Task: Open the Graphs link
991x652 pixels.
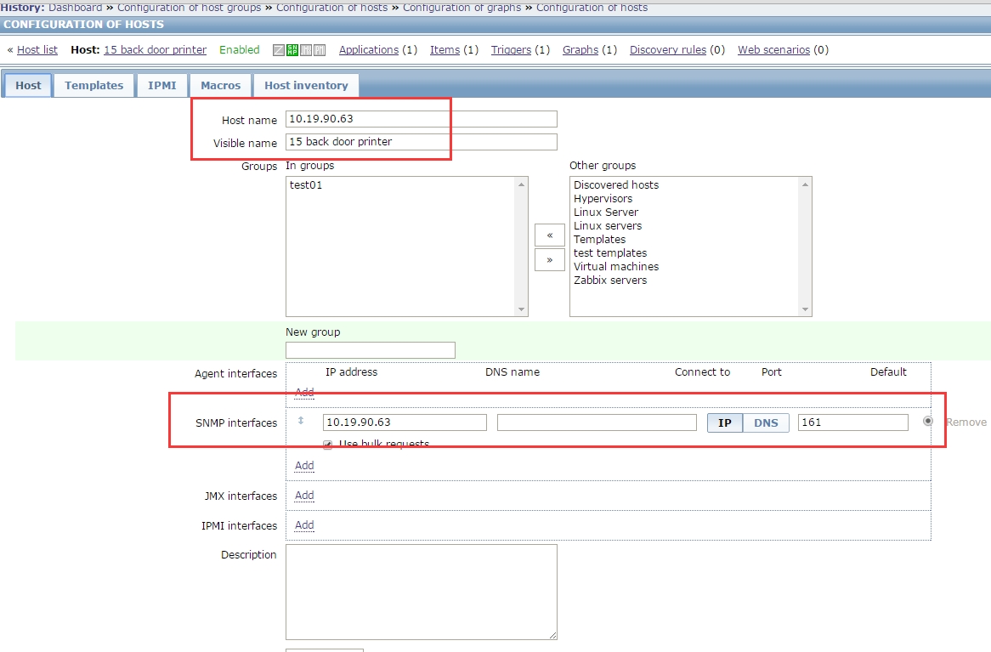Action: 580,50
